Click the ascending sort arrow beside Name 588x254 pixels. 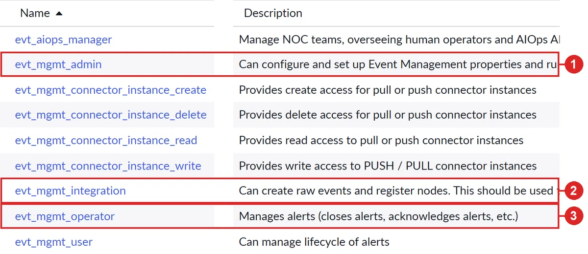(x=59, y=14)
